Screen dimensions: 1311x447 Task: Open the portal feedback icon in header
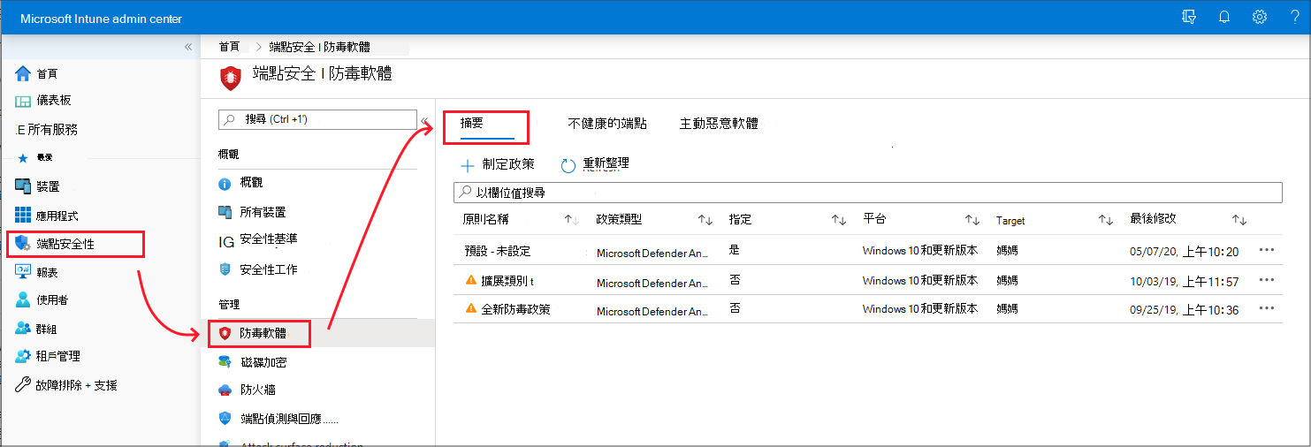[x=1189, y=17]
